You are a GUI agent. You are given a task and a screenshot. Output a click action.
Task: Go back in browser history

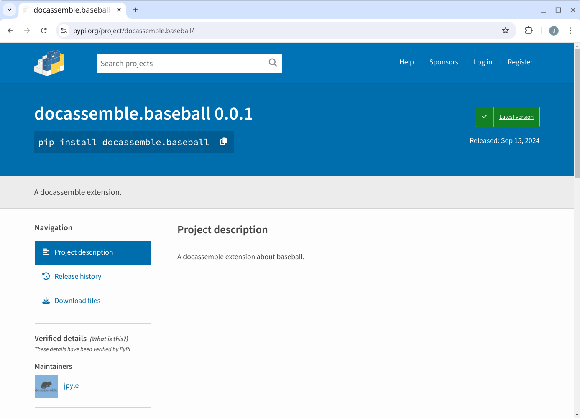10,31
